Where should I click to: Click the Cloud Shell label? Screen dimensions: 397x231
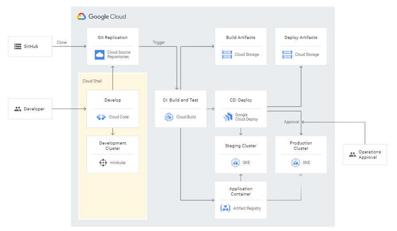[92, 81]
